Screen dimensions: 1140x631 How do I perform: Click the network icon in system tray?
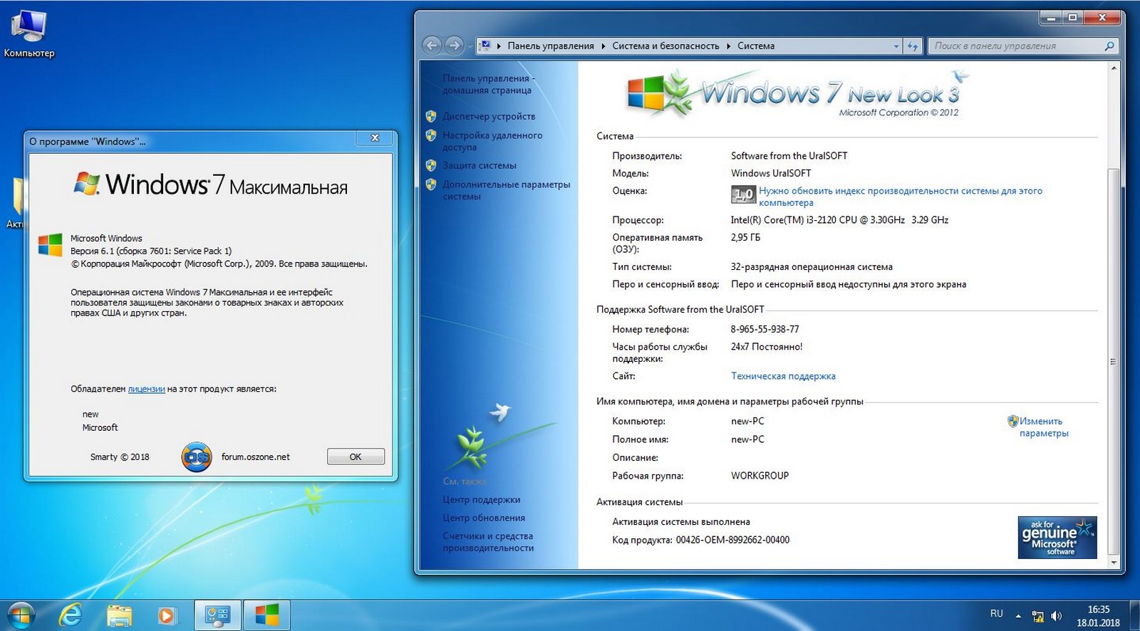pos(1038,616)
